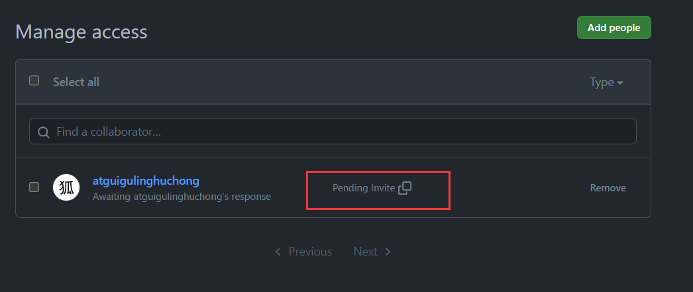Copy the pending invite link icon
693x292 pixels.
click(405, 188)
